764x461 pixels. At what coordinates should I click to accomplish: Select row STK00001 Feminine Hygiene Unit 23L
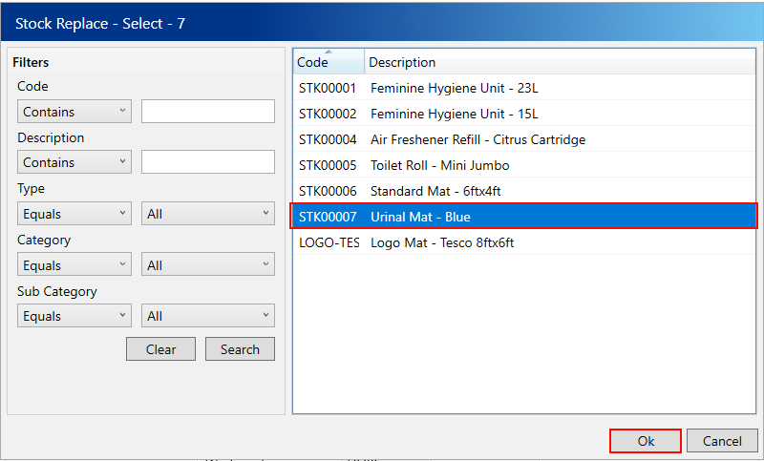coord(523,88)
